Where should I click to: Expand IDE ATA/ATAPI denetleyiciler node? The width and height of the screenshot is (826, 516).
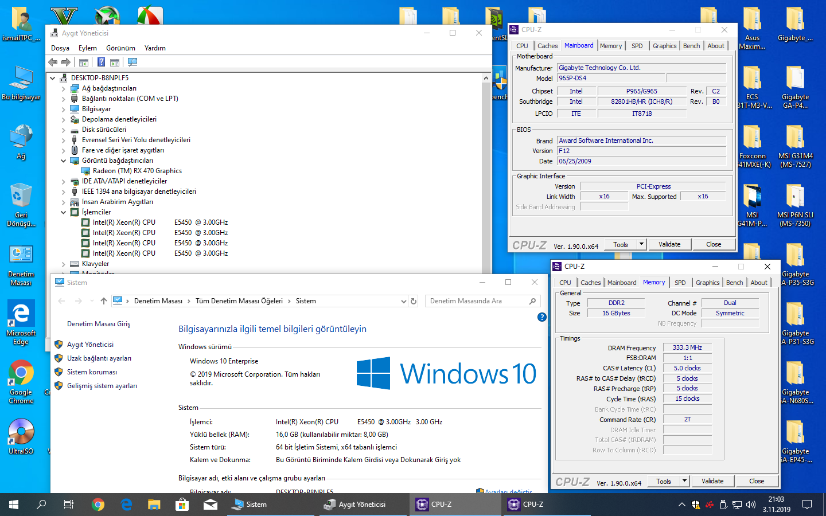(x=64, y=182)
